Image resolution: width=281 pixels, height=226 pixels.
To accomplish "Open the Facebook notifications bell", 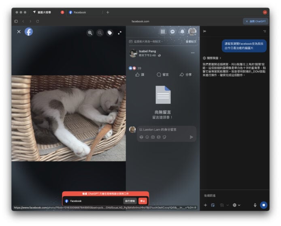I will coord(182,32).
